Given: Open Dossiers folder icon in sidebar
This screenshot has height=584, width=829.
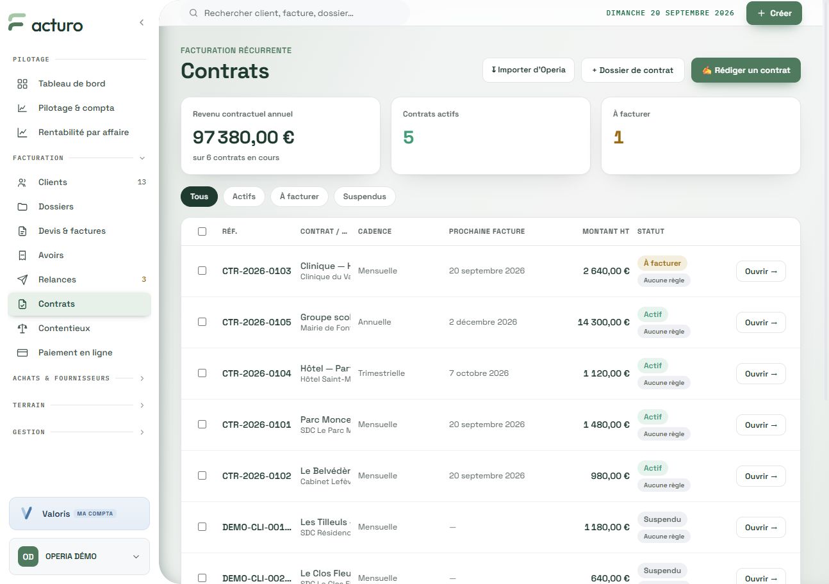Looking at the screenshot, I should point(22,207).
